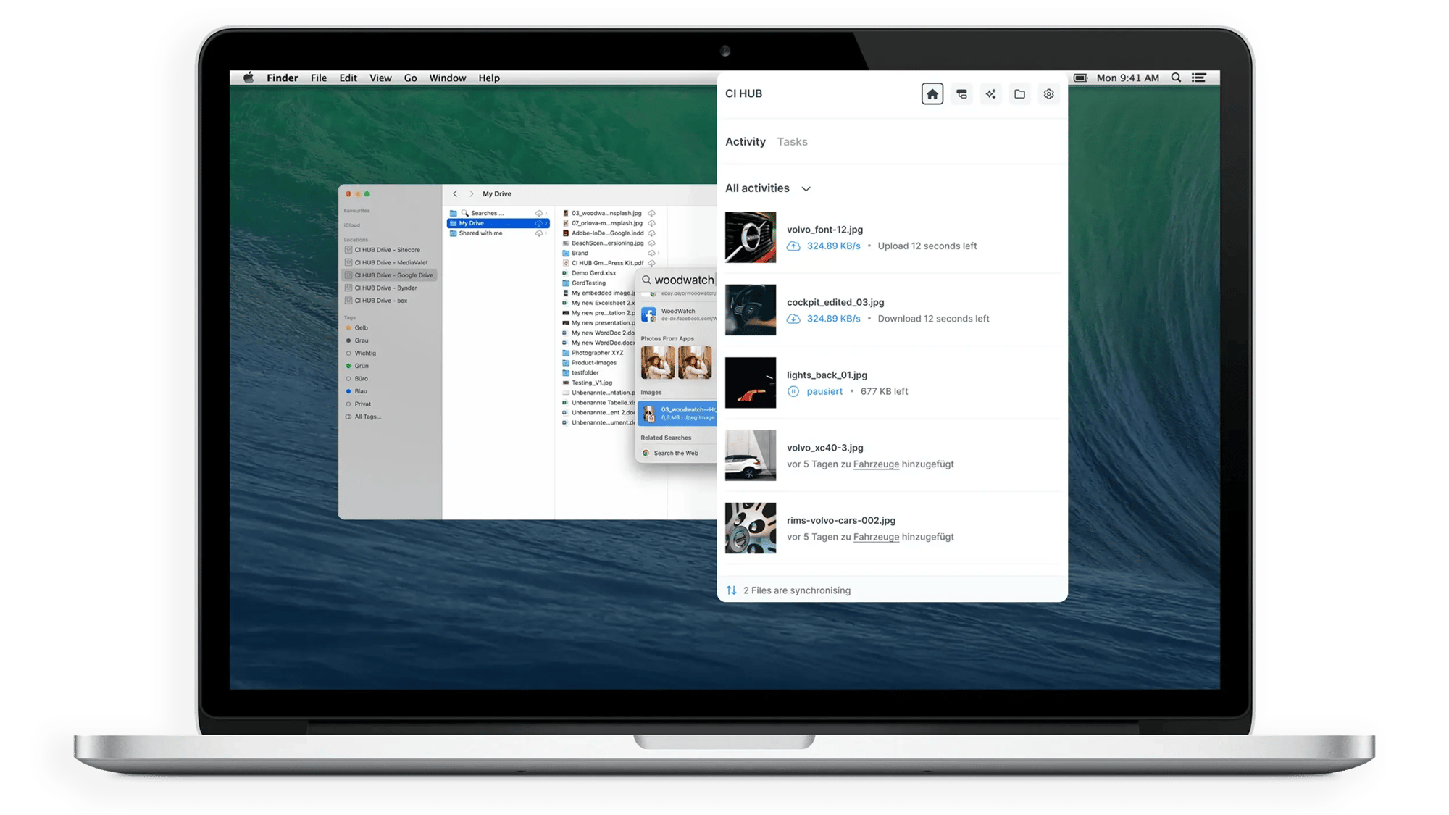This screenshot has width=1449, height=815.
Task: Click the Spotlight search field in menu bar
Action: click(x=1177, y=78)
